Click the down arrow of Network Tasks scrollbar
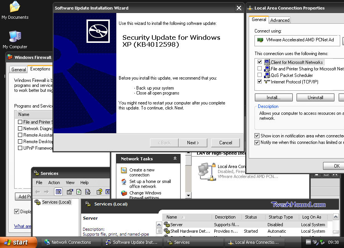The image size is (344, 248). (188, 195)
